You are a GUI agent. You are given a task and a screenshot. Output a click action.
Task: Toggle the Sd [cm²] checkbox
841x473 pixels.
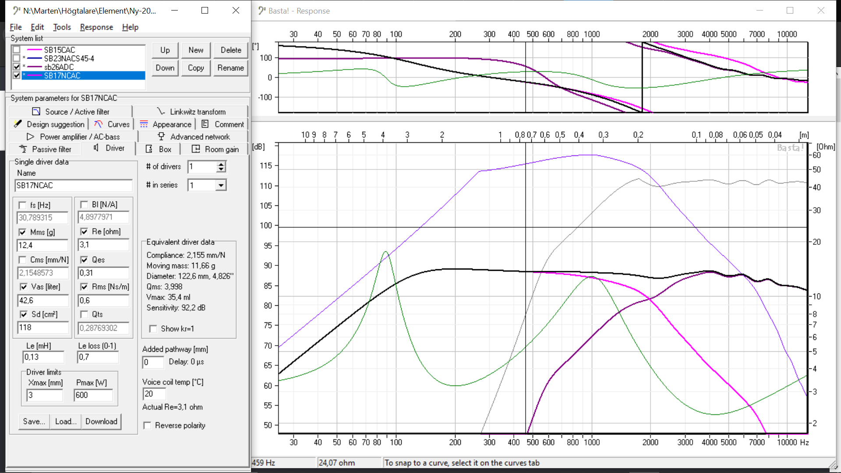(x=24, y=314)
